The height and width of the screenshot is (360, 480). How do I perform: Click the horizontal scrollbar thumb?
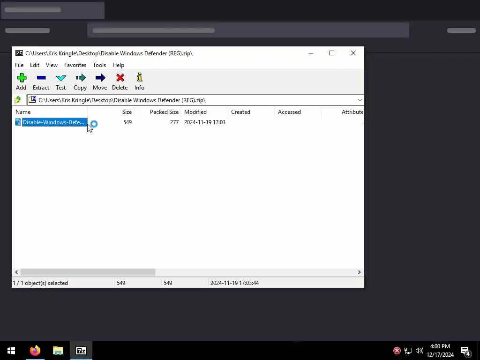point(88,272)
